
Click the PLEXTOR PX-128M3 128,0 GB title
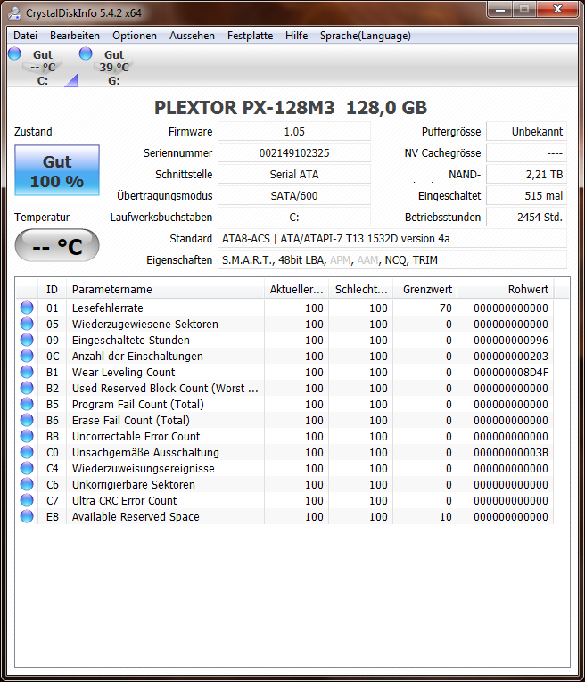click(291, 108)
